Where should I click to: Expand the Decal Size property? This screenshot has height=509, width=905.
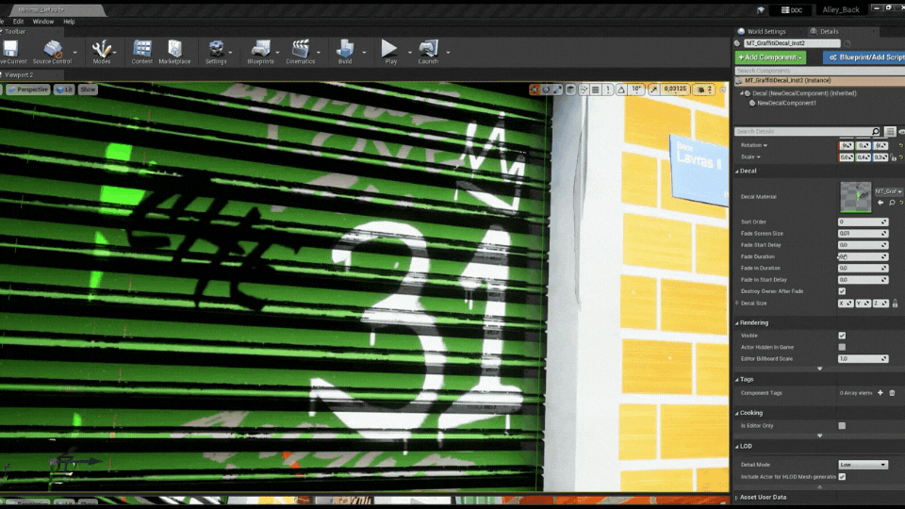(x=737, y=303)
